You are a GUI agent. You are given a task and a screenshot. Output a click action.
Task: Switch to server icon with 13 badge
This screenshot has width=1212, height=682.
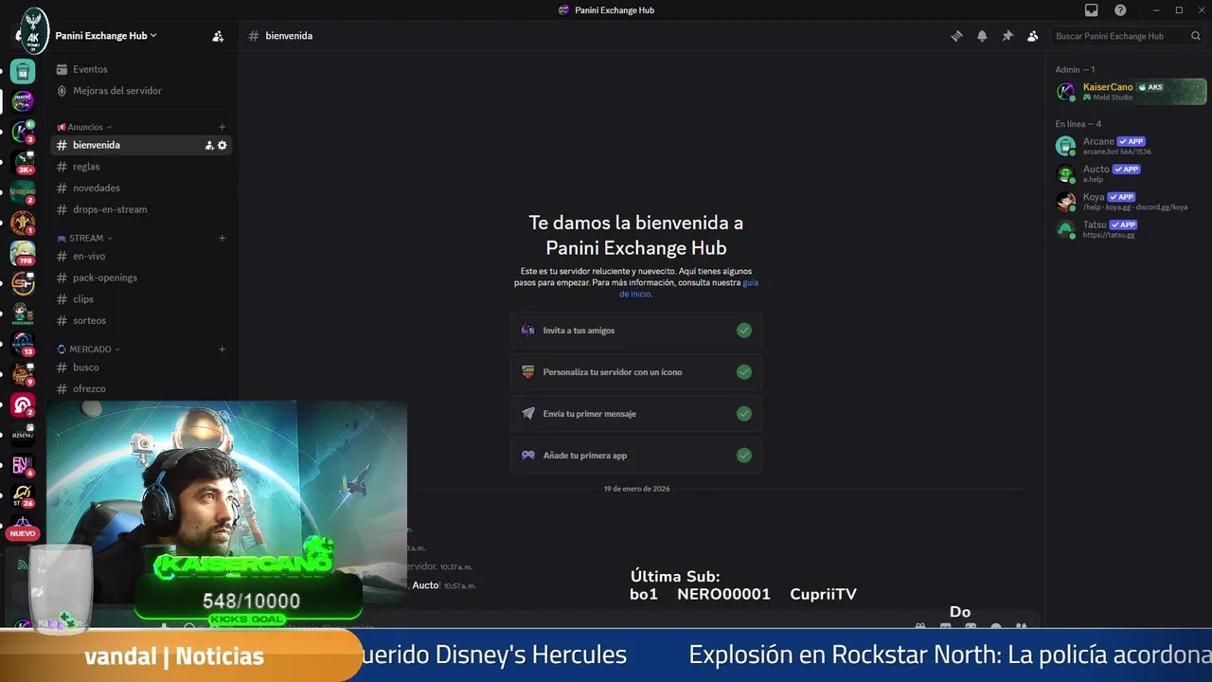click(23, 344)
